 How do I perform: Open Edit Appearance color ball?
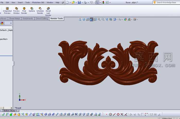point(125,19)
